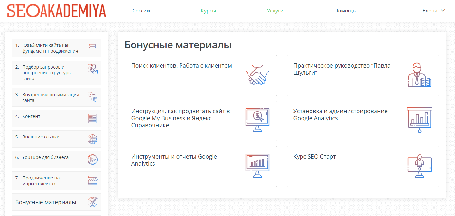This screenshot has width=455, height=216.
Task: Open Инструменты и отчеты Google Analytics material
Action: [x=201, y=166]
